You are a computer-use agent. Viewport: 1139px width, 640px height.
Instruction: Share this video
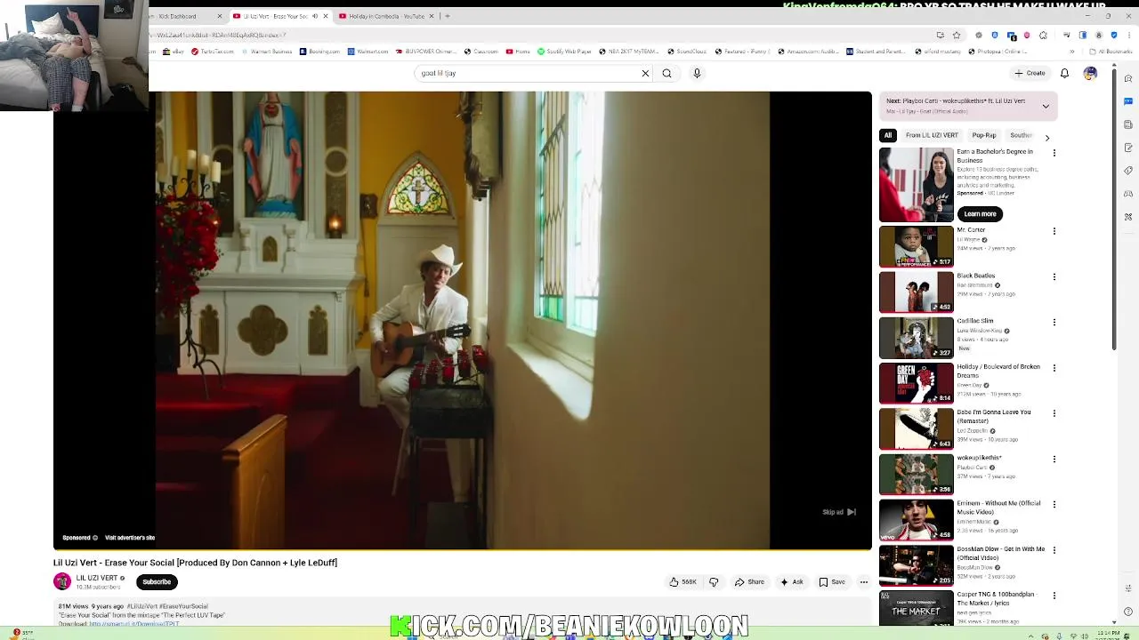[x=749, y=582]
